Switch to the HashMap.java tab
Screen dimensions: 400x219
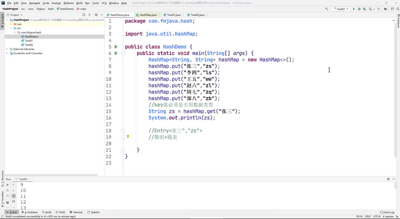(148, 15)
